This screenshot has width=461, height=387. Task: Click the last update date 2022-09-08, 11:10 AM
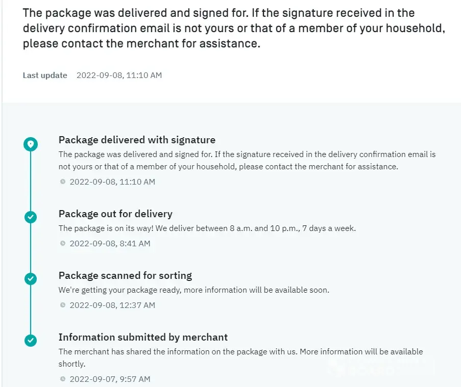point(119,75)
